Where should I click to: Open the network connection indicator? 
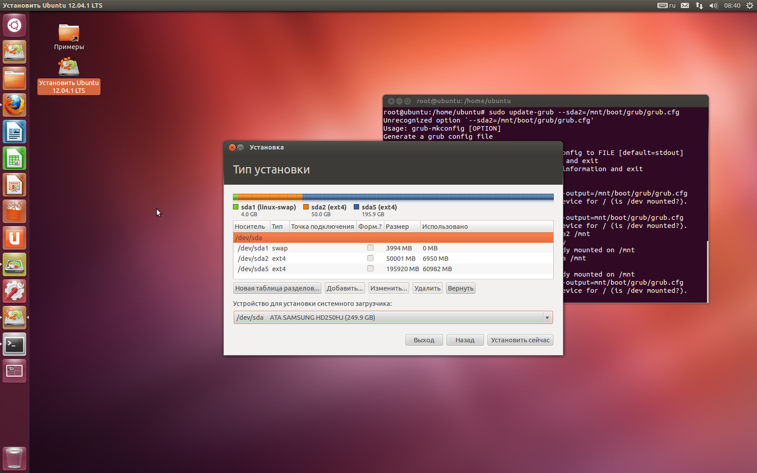[699, 5]
